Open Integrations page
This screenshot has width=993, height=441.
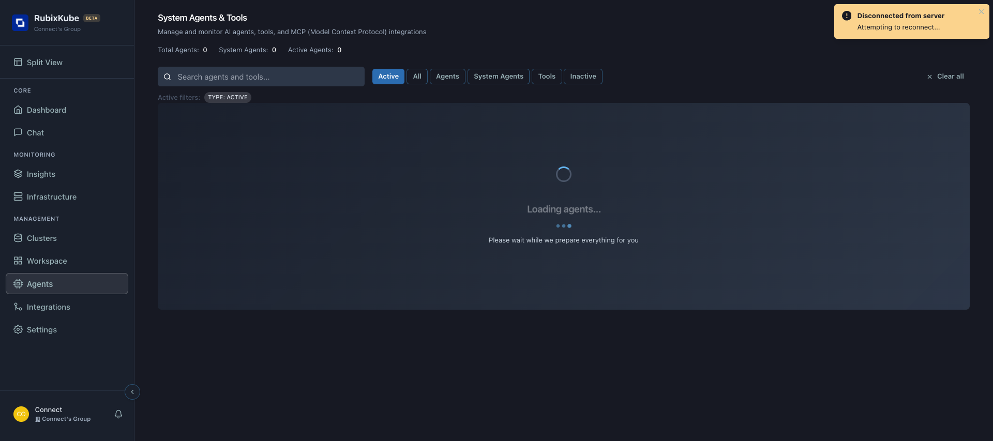tap(67, 307)
